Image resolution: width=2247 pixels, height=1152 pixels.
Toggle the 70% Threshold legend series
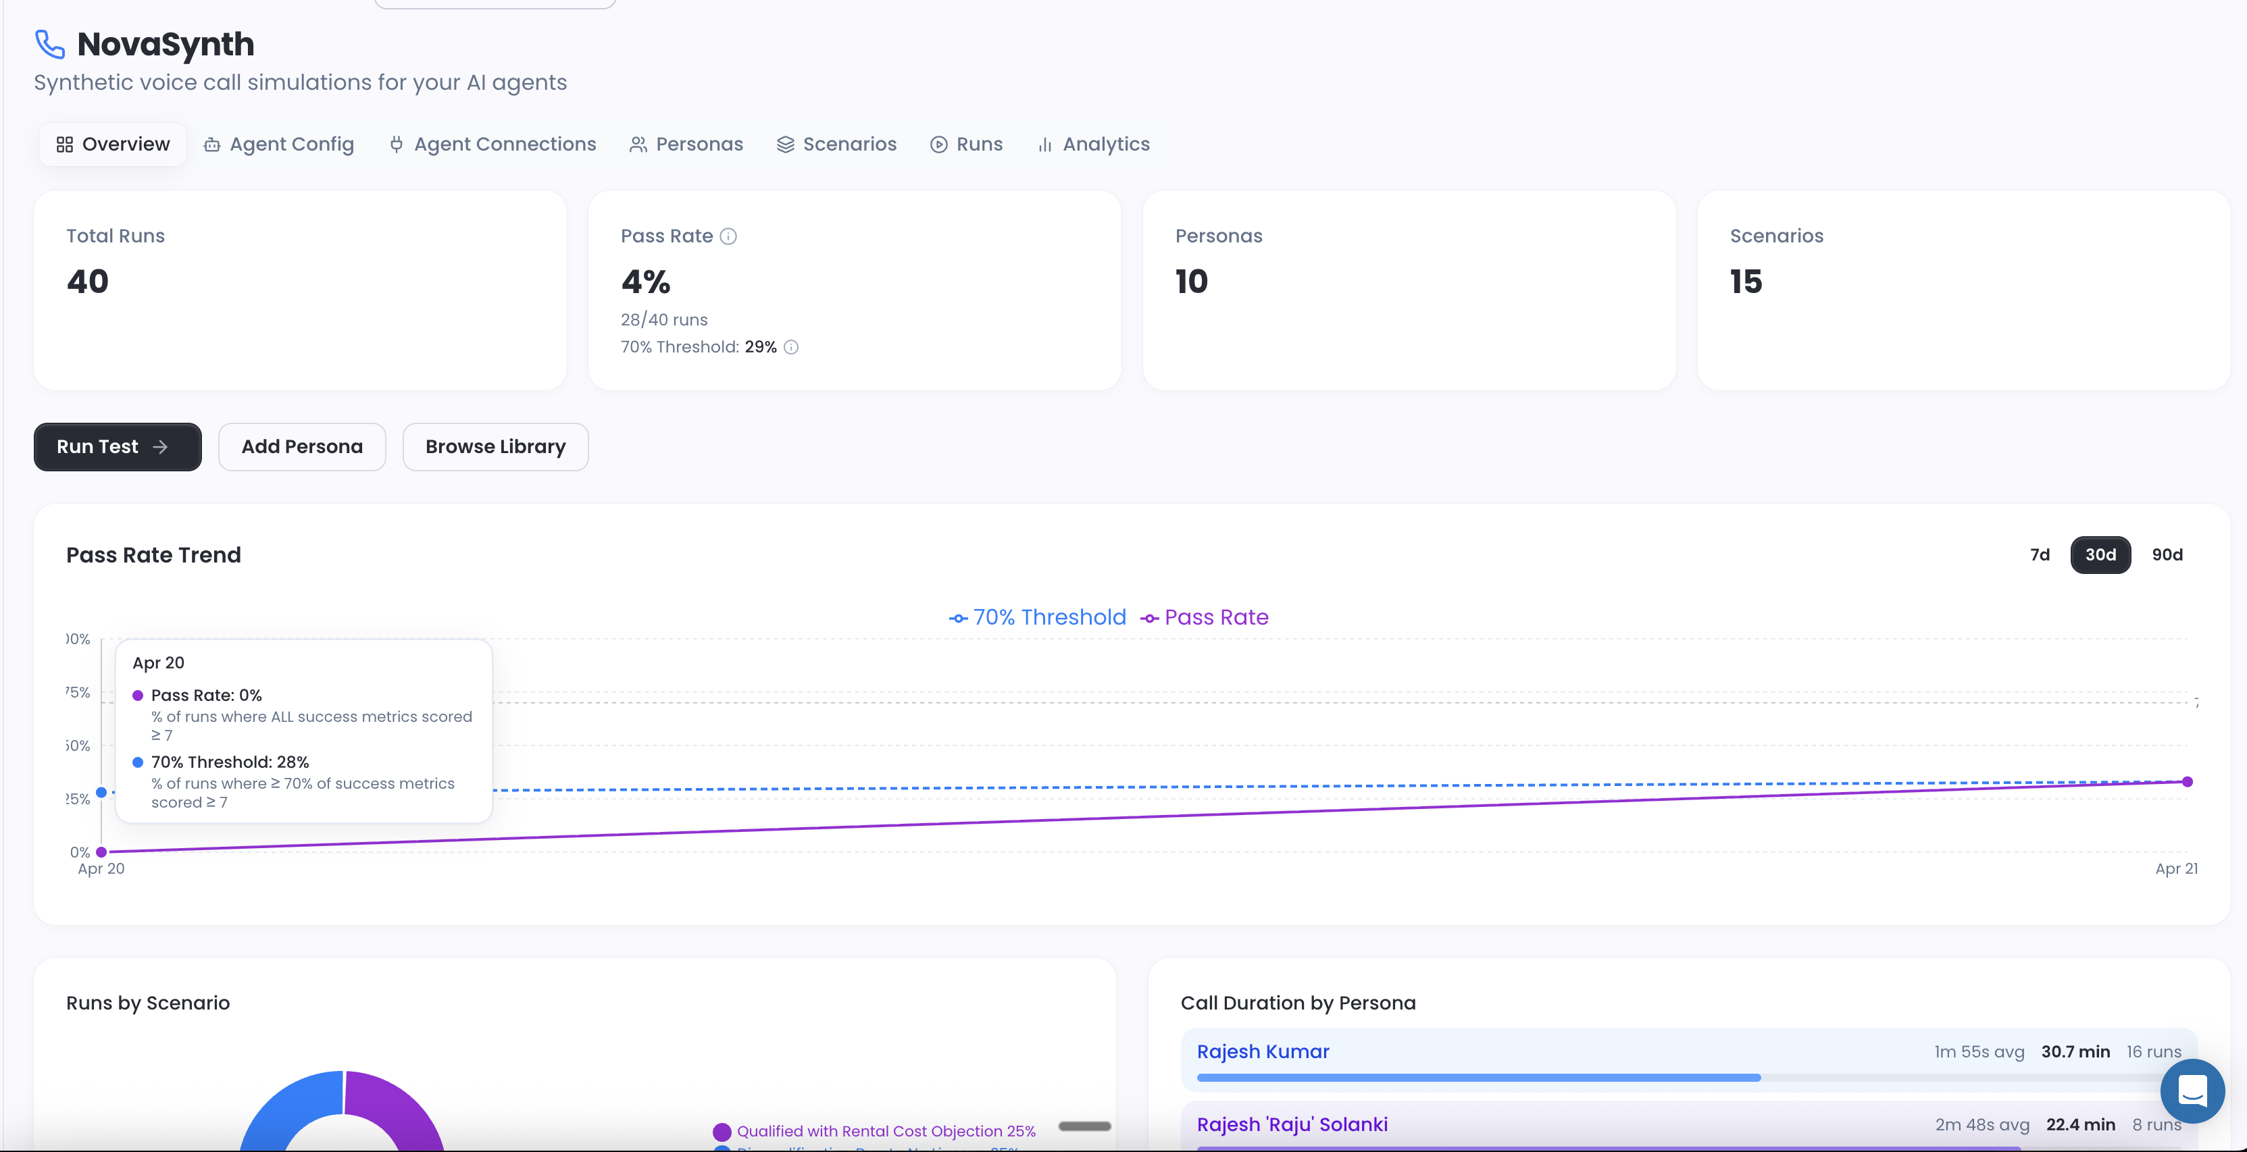coord(1037,617)
